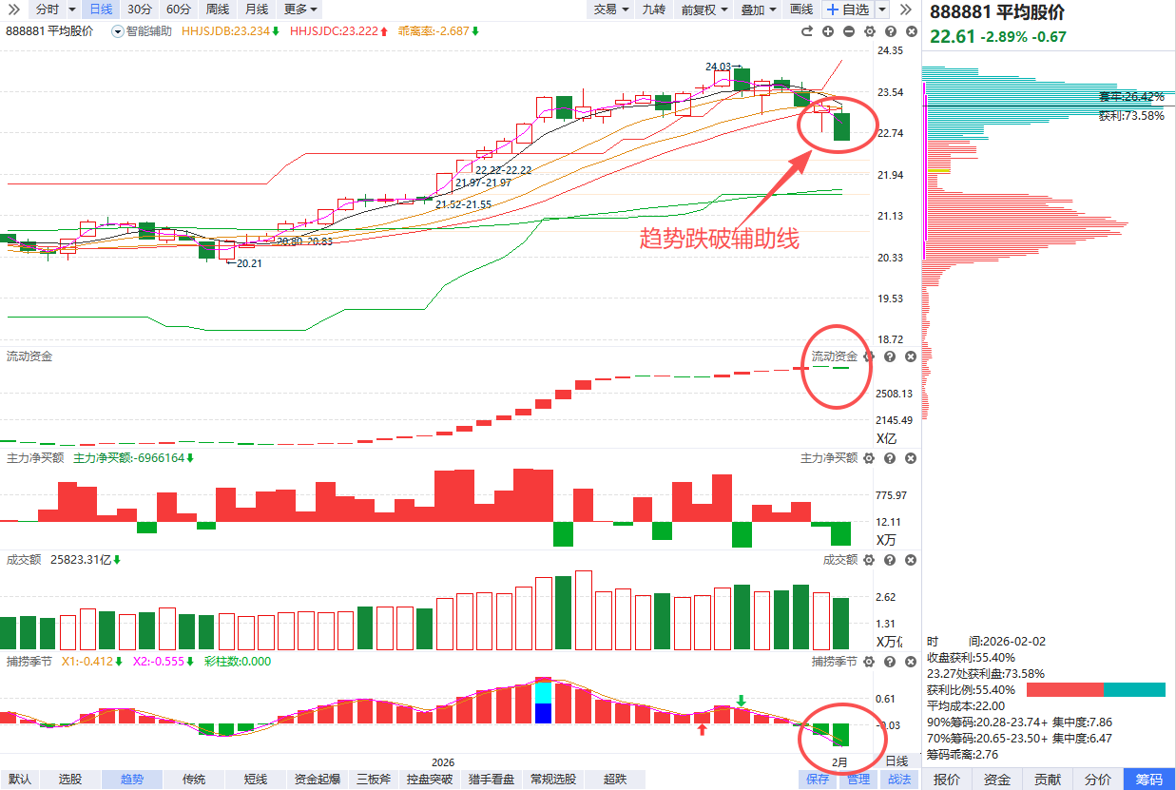This screenshot has width=1176, height=790.
Task: Open help for 主力净买额 panel
Action: [890, 457]
